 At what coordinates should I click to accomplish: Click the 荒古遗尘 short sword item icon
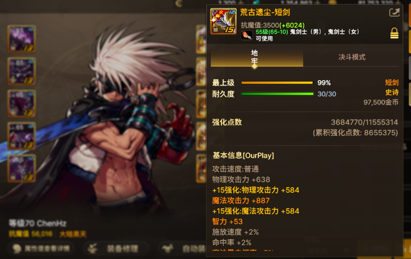[x=223, y=21]
